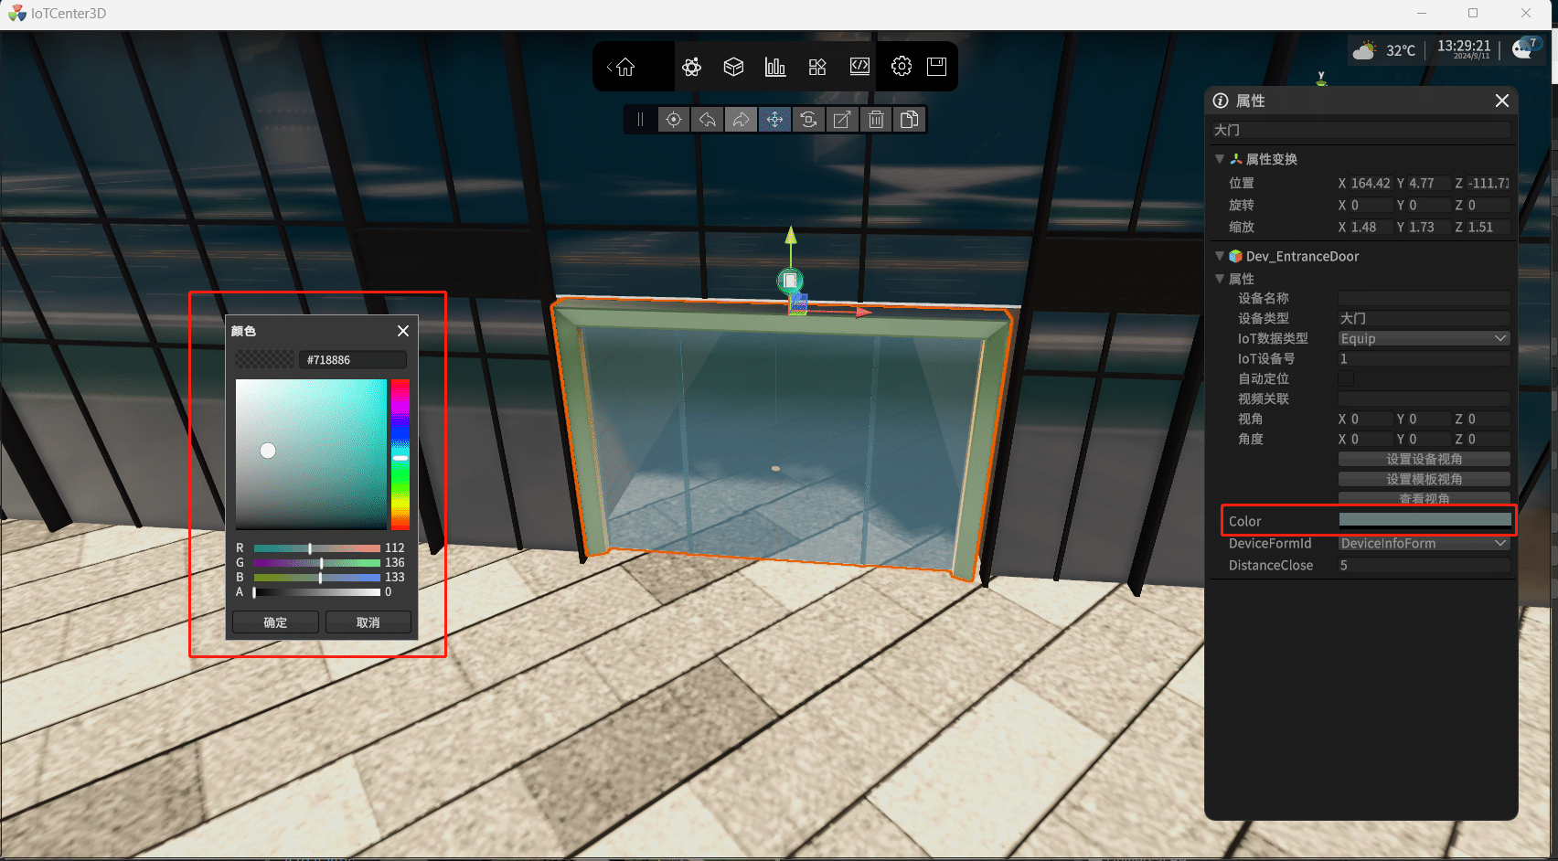Click the 角度 Z value field
The image size is (1558, 861).
click(1488, 439)
